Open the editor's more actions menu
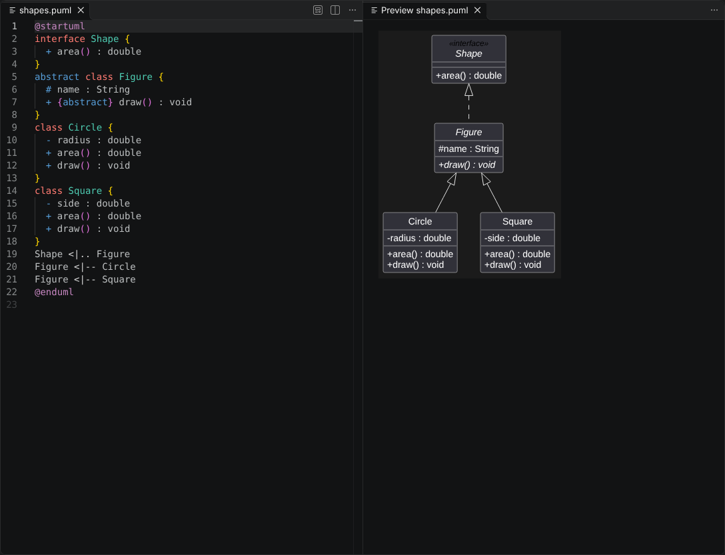 (x=353, y=10)
